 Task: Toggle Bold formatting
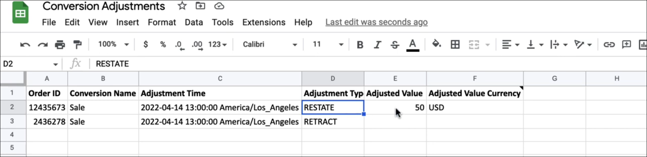click(x=360, y=44)
